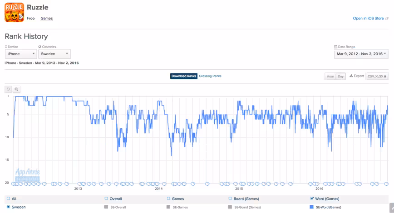Click the Free price label
The width and height of the screenshot is (394, 213).
coord(31,18)
